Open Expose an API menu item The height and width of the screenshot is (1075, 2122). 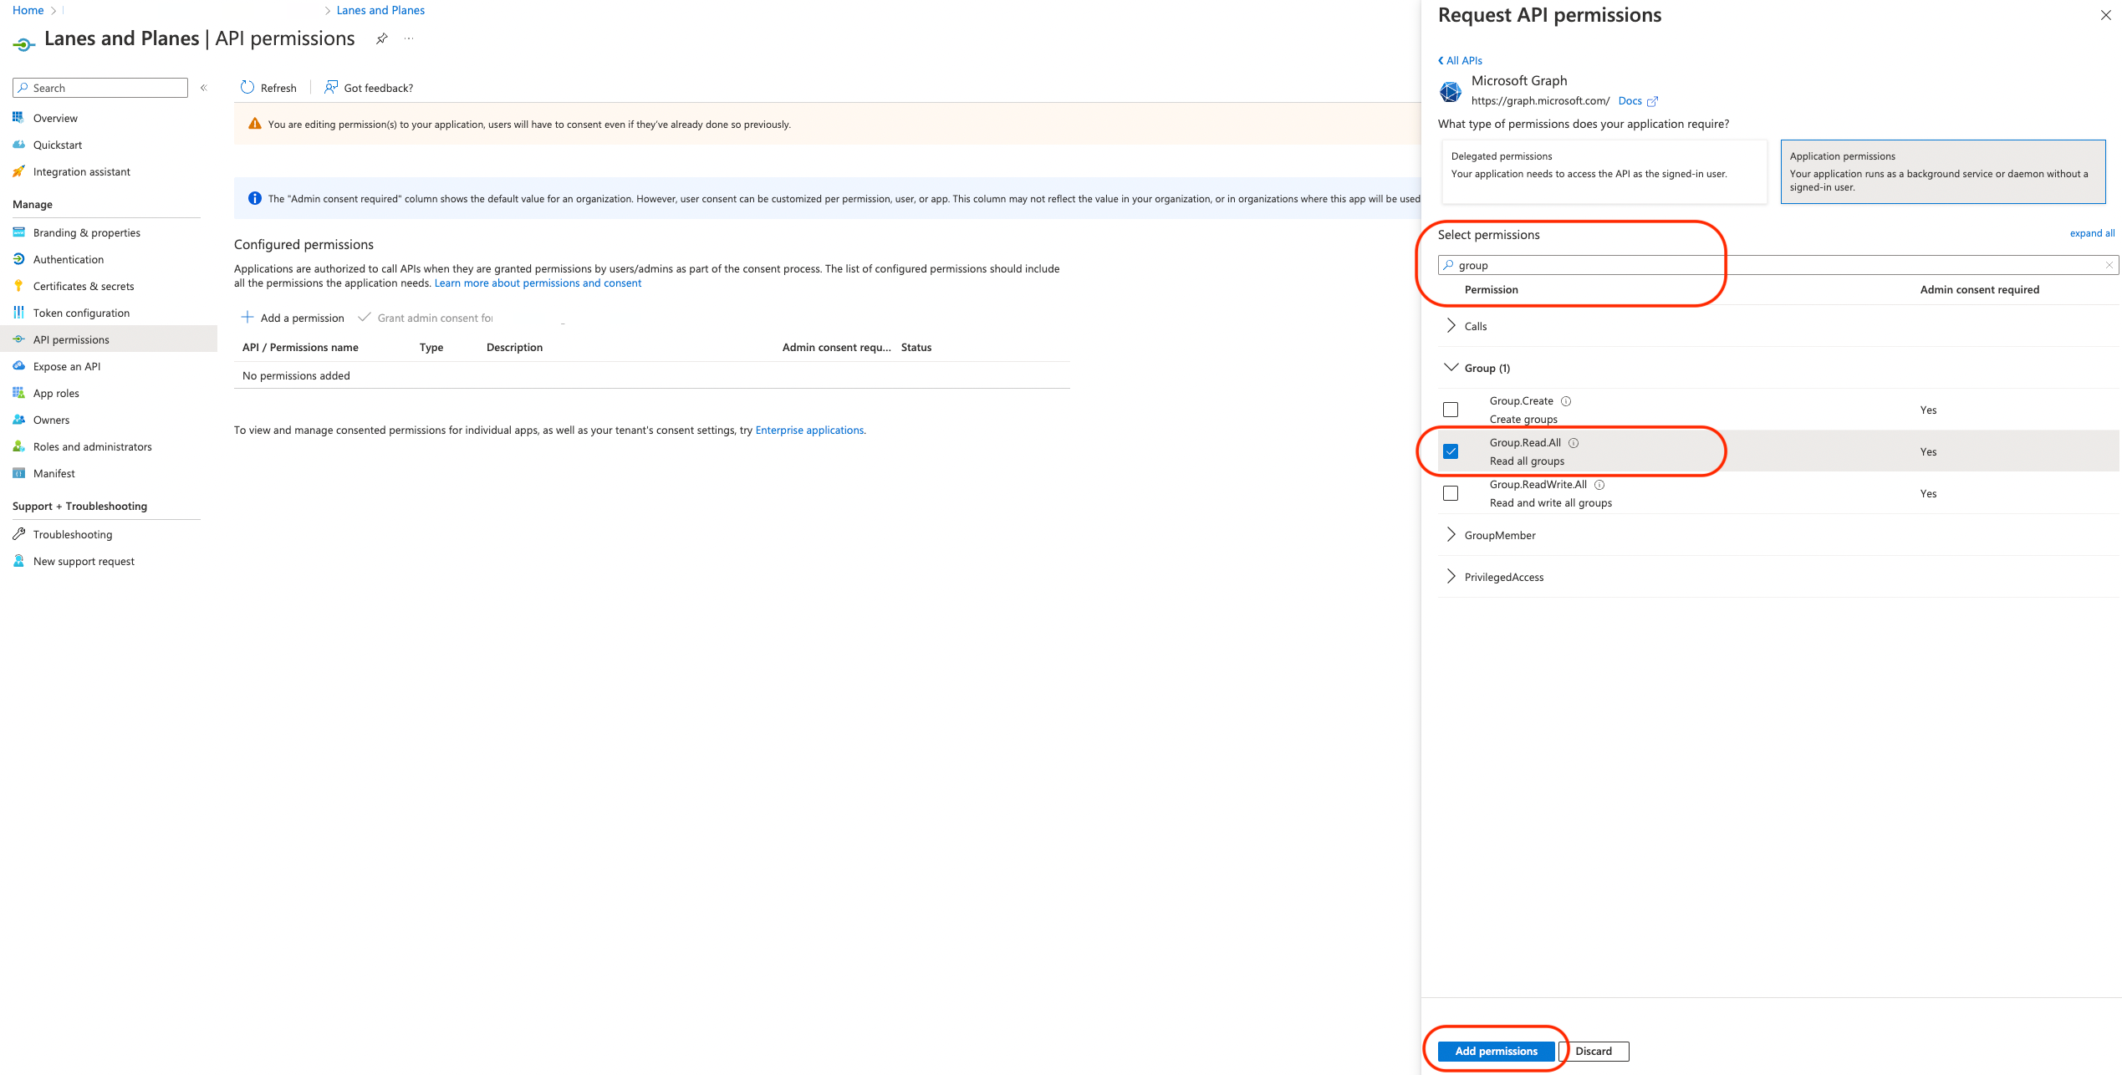coord(109,366)
